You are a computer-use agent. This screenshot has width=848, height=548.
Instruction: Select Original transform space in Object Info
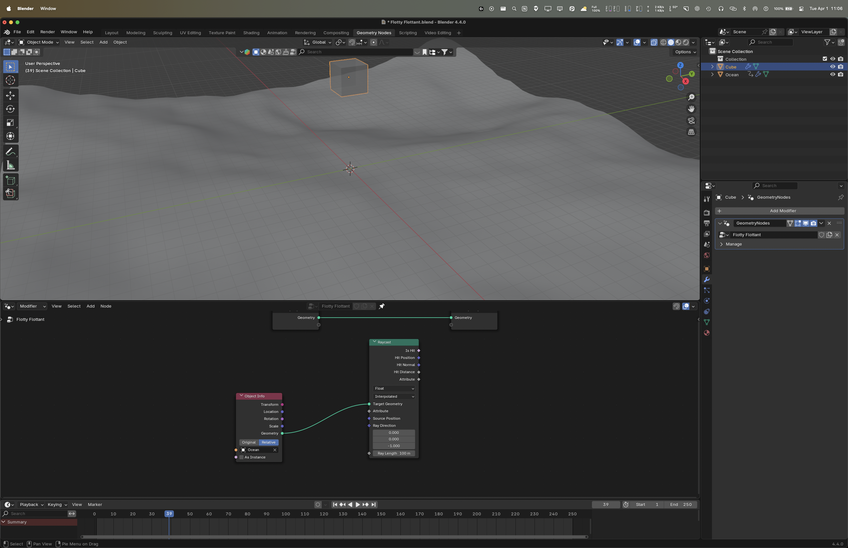click(249, 442)
